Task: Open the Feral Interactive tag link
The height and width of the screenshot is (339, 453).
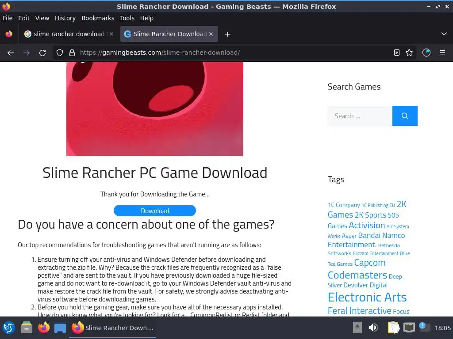Action: click(359, 311)
